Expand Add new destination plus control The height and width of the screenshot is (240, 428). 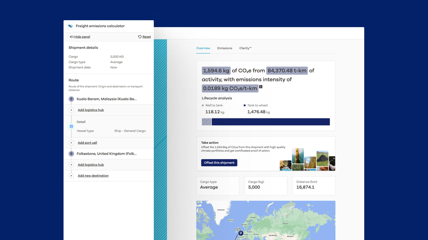(71, 175)
